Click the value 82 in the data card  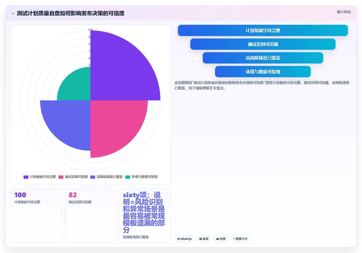73,195
